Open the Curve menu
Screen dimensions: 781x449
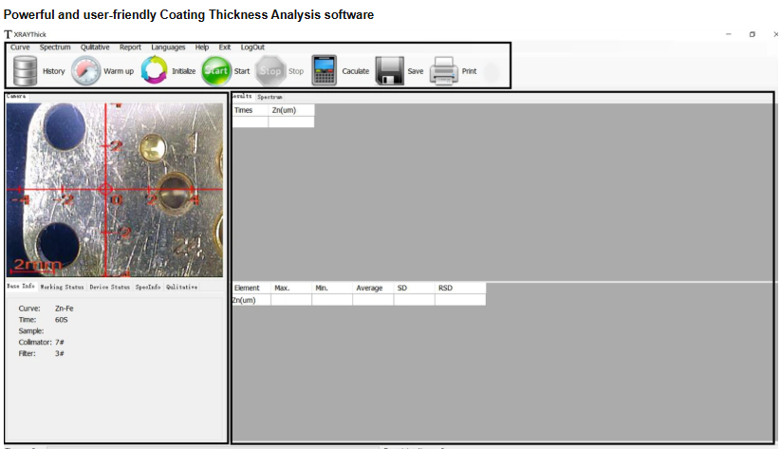tap(20, 47)
